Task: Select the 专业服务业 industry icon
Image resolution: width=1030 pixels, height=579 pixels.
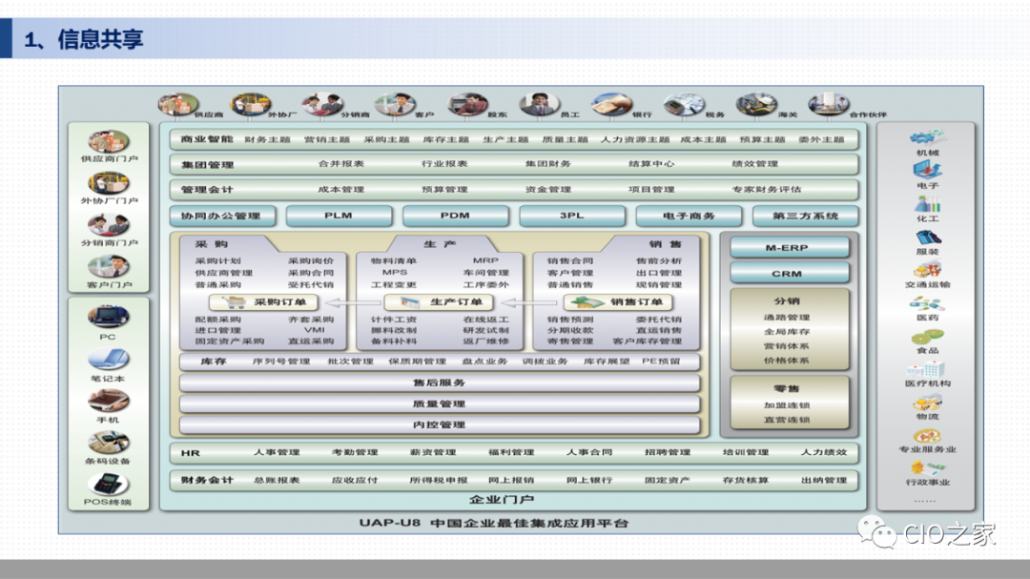Action: point(927,436)
